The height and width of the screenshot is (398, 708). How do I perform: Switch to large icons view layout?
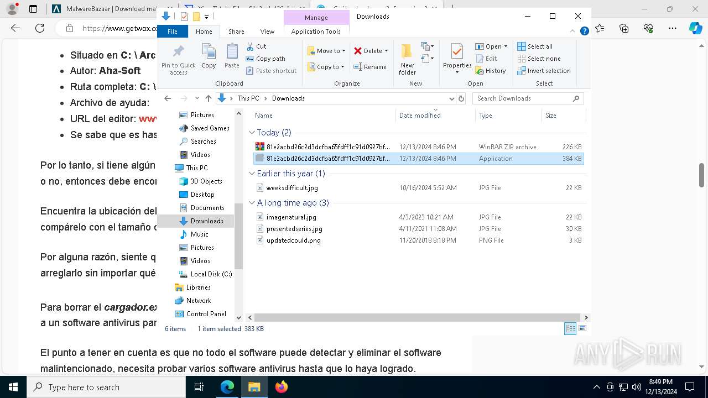coord(582,328)
